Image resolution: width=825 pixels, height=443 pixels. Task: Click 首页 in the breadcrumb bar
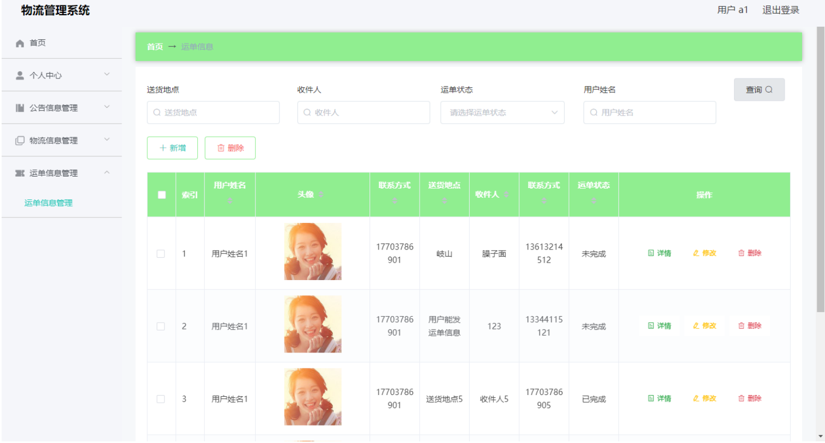(x=155, y=47)
